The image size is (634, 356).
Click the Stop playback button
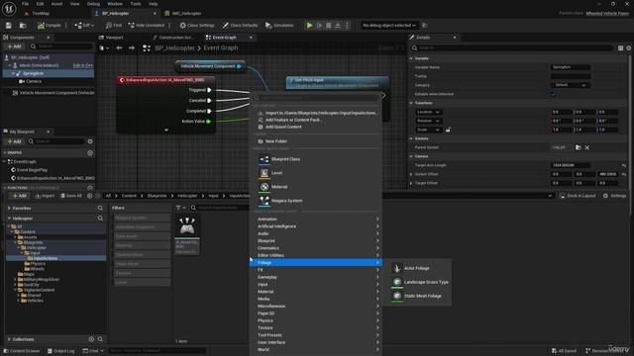tap(329, 26)
